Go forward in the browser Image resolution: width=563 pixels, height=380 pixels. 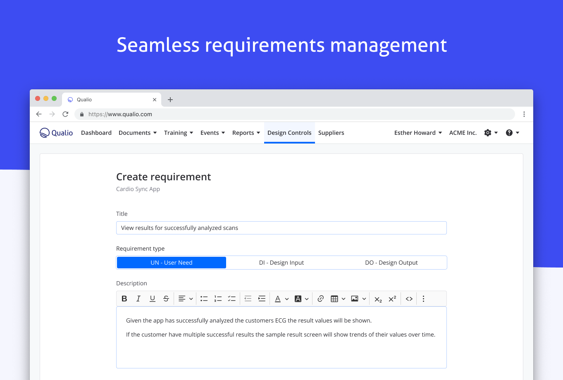pyautogui.click(x=52, y=114)
